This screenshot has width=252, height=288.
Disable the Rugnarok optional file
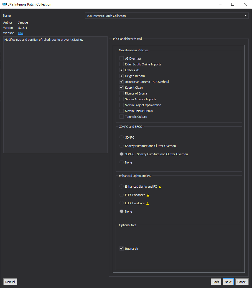(x=121, y=249)
